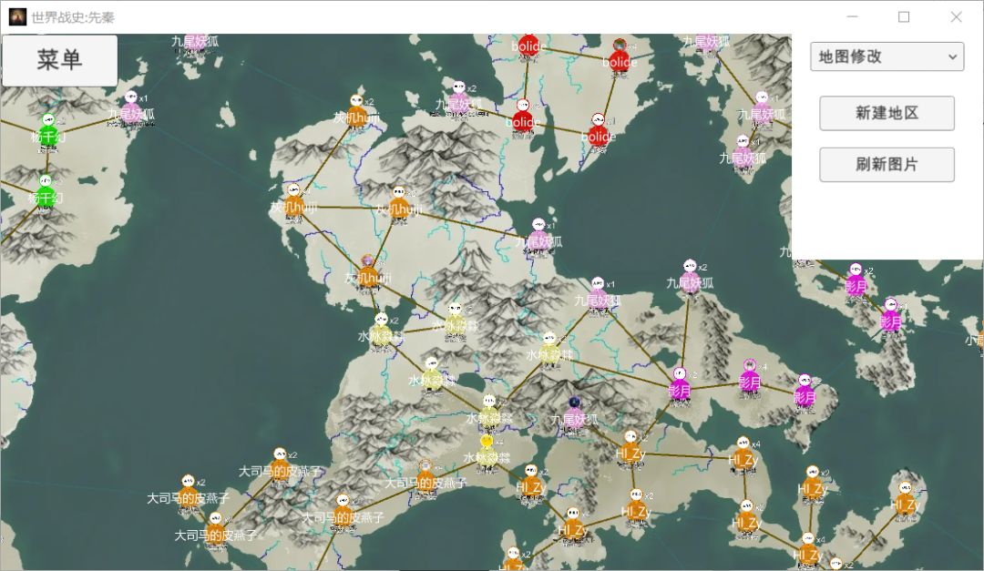Select the lower green 杨千幻 node

click(46, 193)
